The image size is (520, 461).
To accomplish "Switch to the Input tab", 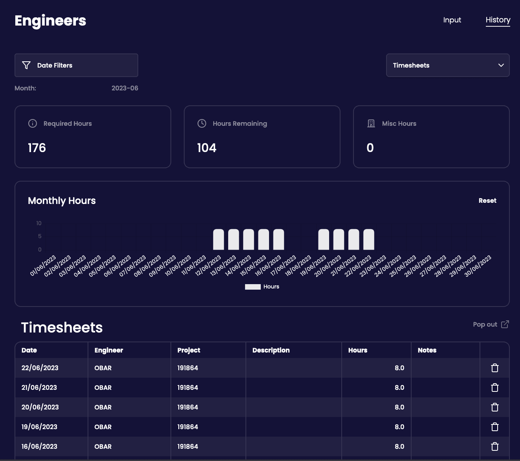I will [x=452, y=20].
